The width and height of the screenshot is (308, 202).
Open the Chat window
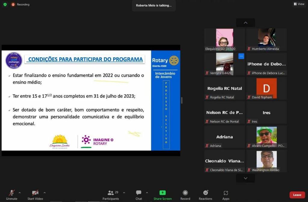click(x=139, y=194)
